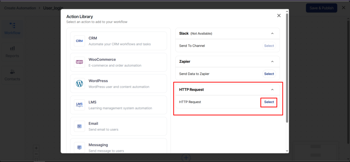
Task: Click the Action Library vertical scrollbar
Action: [287, 68]
